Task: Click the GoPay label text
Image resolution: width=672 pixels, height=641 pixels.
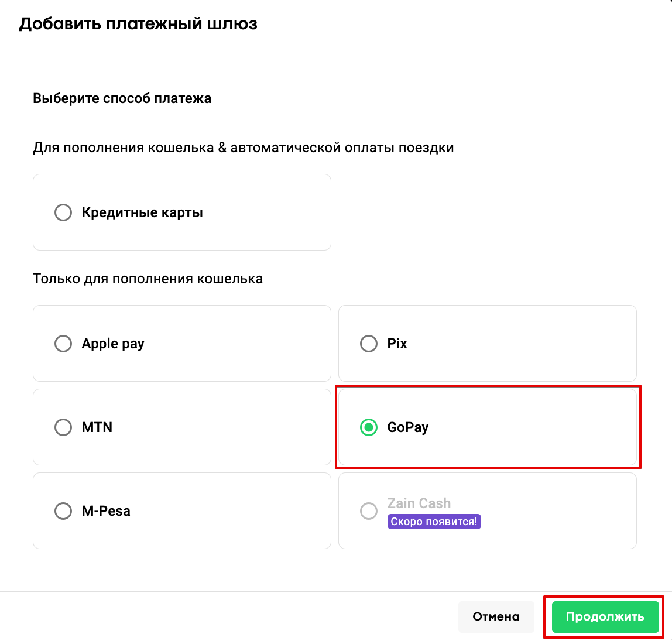Action: [408, 427]
